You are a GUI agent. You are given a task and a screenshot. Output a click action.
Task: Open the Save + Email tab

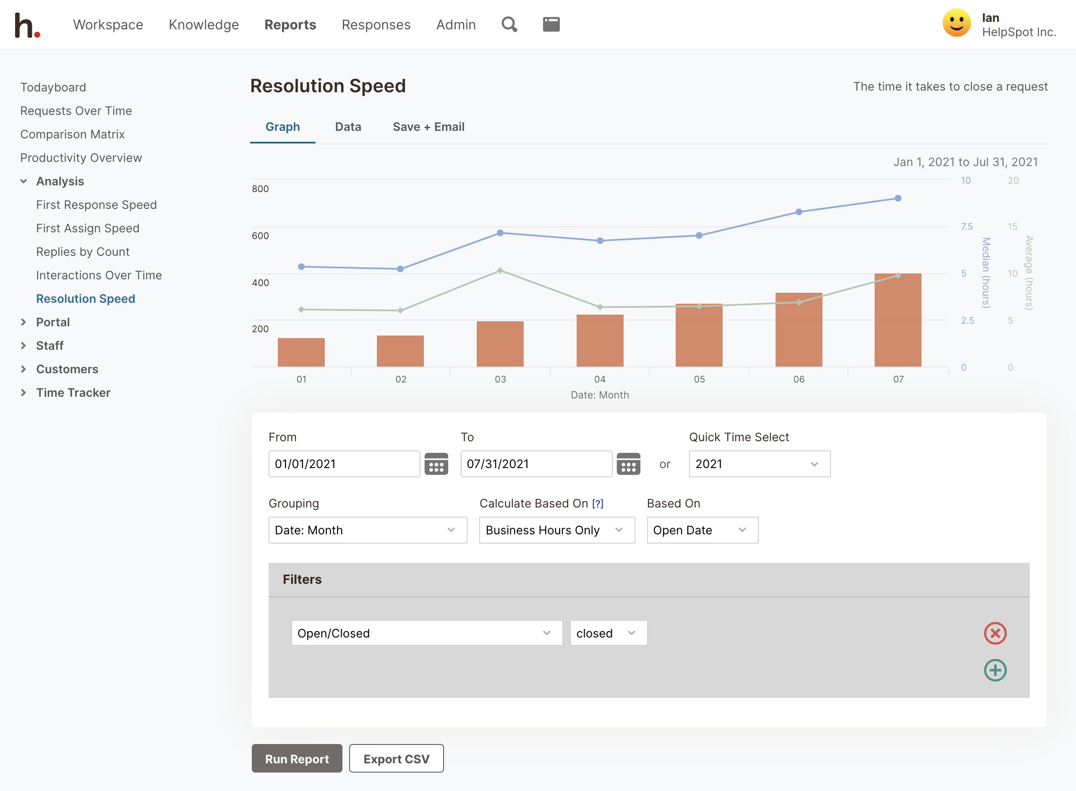(x=428, y=127)
